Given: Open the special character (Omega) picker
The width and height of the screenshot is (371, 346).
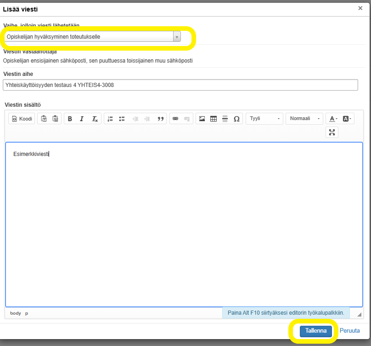Looking at the screenshot, I should coord(236,119).
